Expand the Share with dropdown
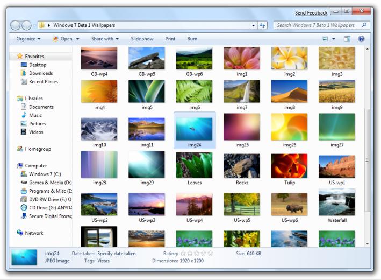This screenshot has height=280, width=381. click(105, 39)
